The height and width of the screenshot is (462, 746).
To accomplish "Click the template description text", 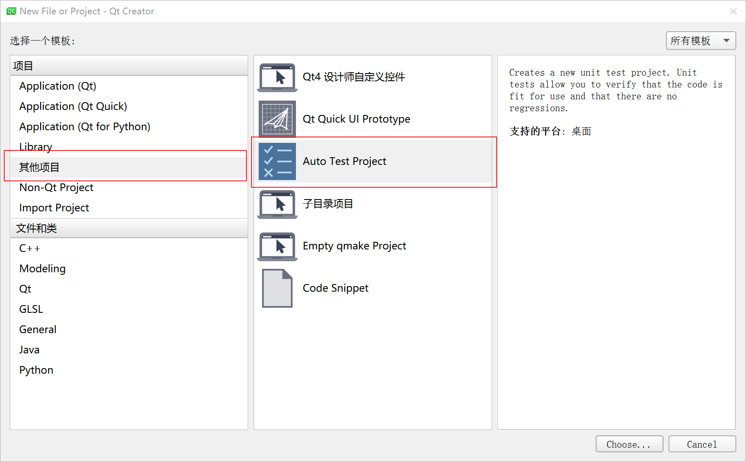I will pos(616,90).
